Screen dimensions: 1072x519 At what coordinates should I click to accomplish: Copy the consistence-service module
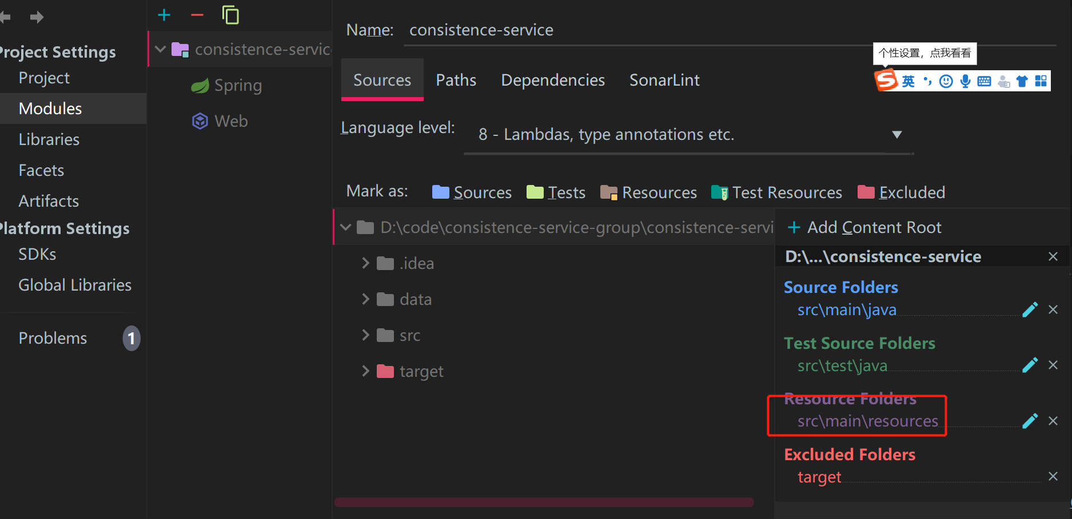(x=230, y=15)
